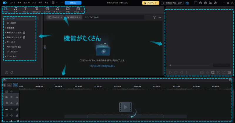Open the 生成 AI menu
The height and width of the screenshot is (123, 235).
(x=26, y=3)
